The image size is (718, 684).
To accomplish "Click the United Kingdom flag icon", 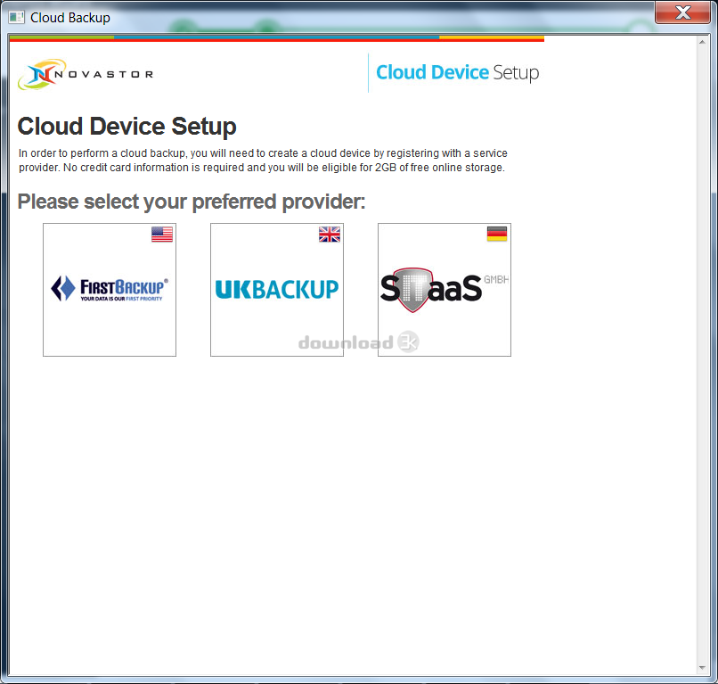I will click(330, 235).
